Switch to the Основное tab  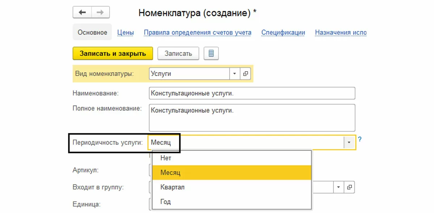click(x=92, y=33)
